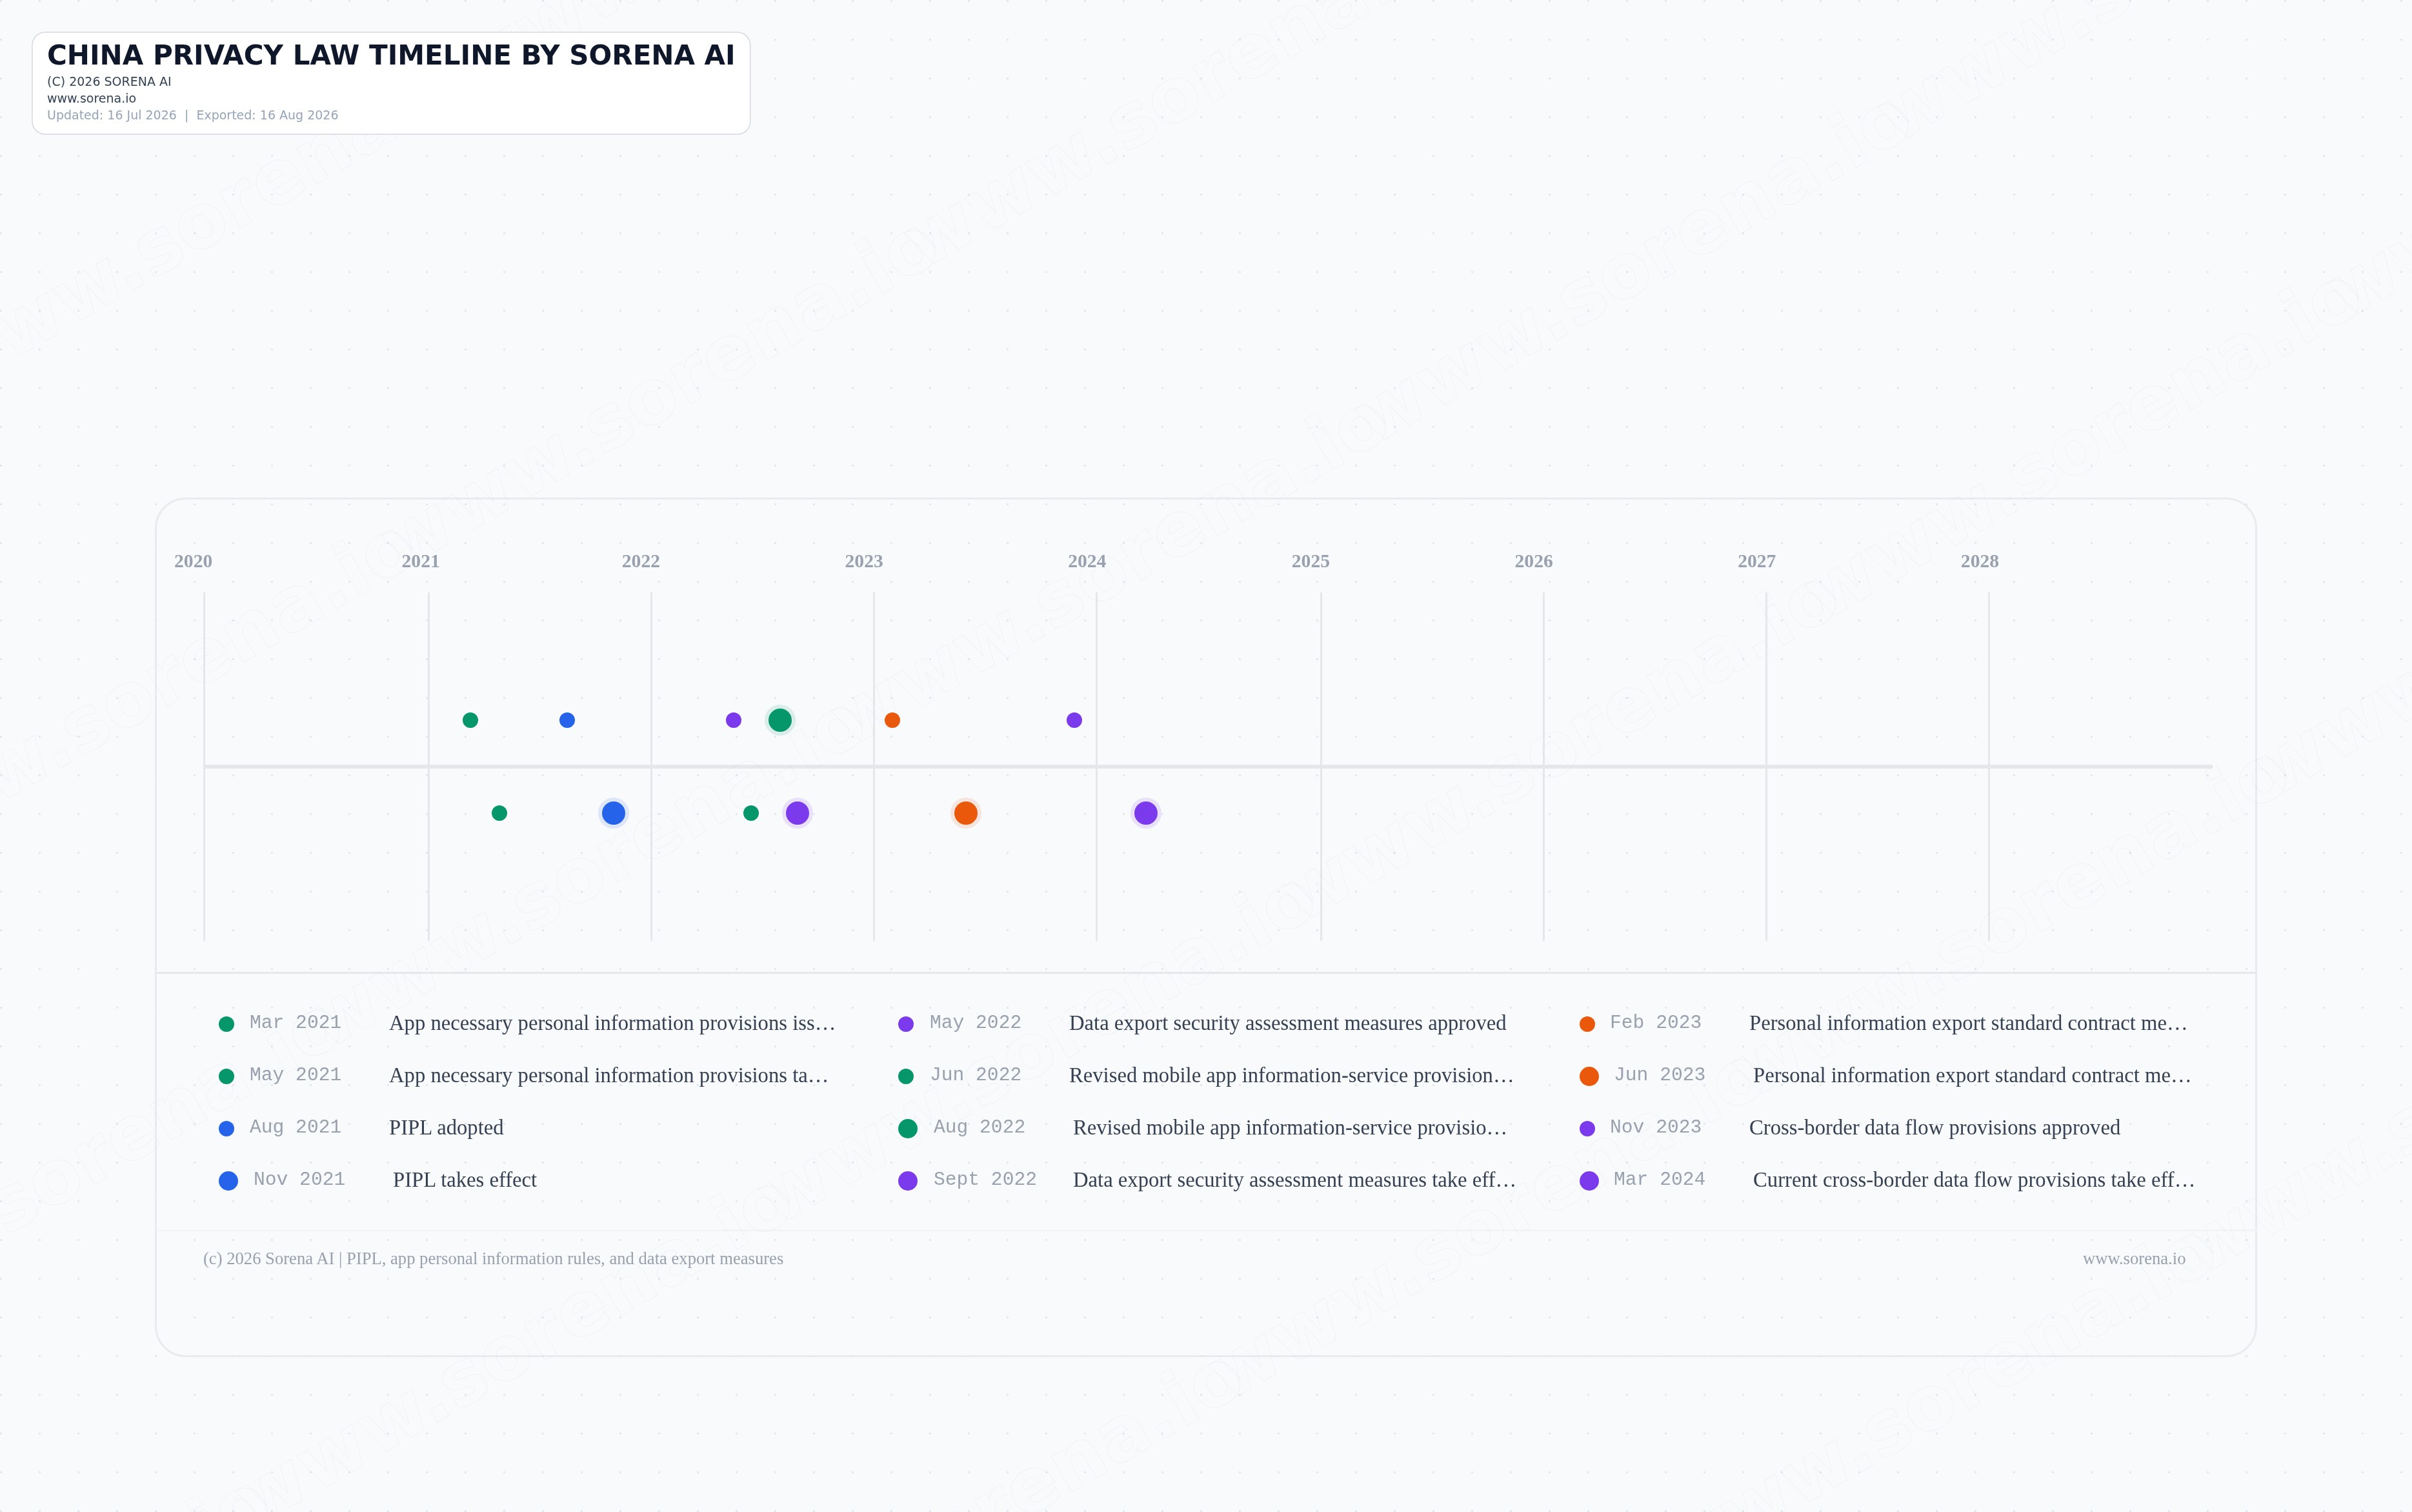This screenshot has width=2412, height=1512.
Task: Click the orange legend dot beside Jun 2023
Action: point(1589,1076)
